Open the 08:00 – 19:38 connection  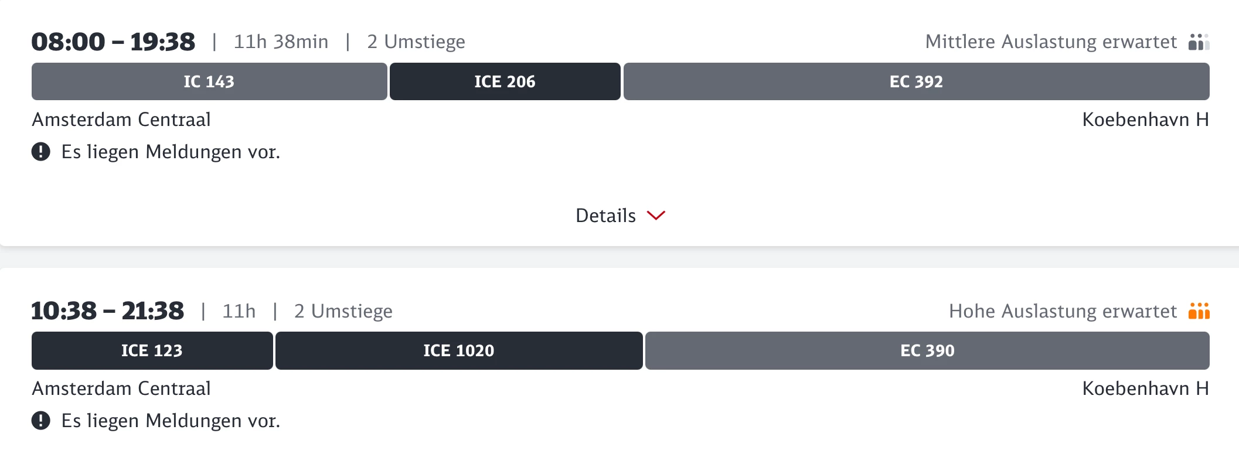click(113, 42)
